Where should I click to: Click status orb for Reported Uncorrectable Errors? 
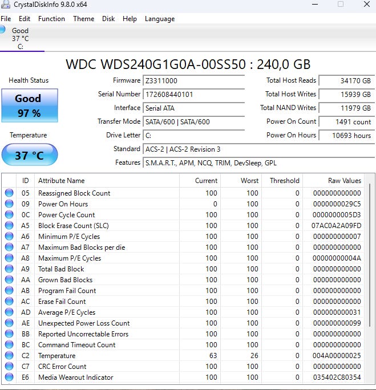tap(9, 334)
